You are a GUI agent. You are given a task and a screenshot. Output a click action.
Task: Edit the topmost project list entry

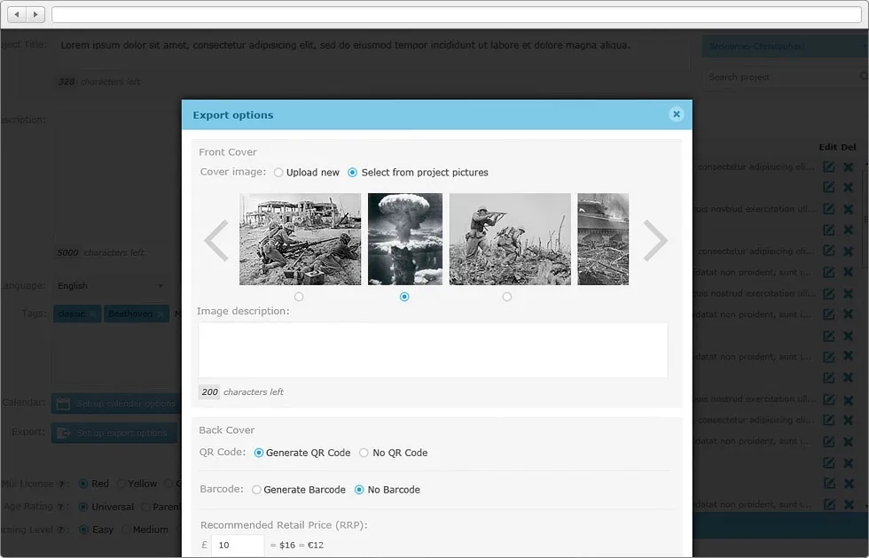(828, 167)
